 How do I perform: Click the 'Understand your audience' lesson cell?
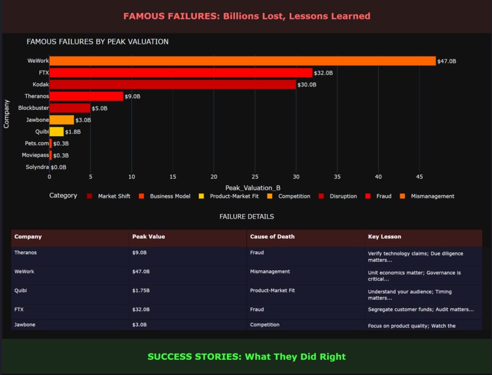[x=423, y=295]
